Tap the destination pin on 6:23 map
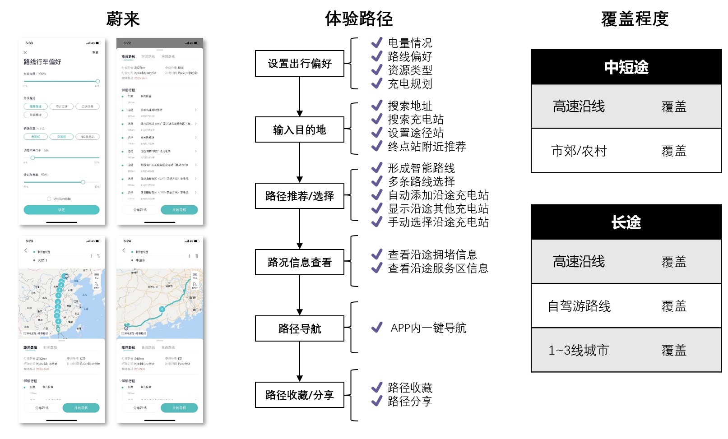Viewport: 728px width, 439px height. tap(66, 276)
